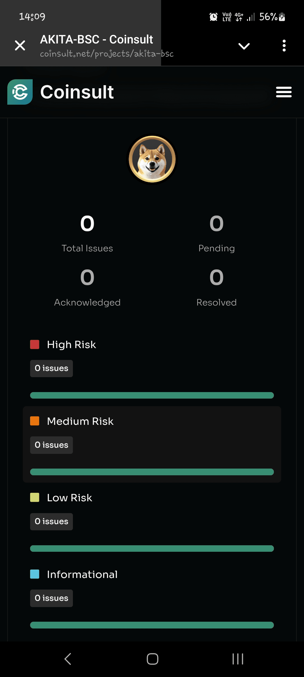Click the Coinsult logo icon
The height and width of the screenshot is (677, 304).
[20, 92]
